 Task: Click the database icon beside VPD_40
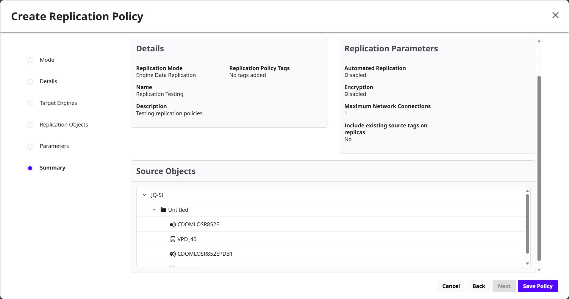click(173, 239)
